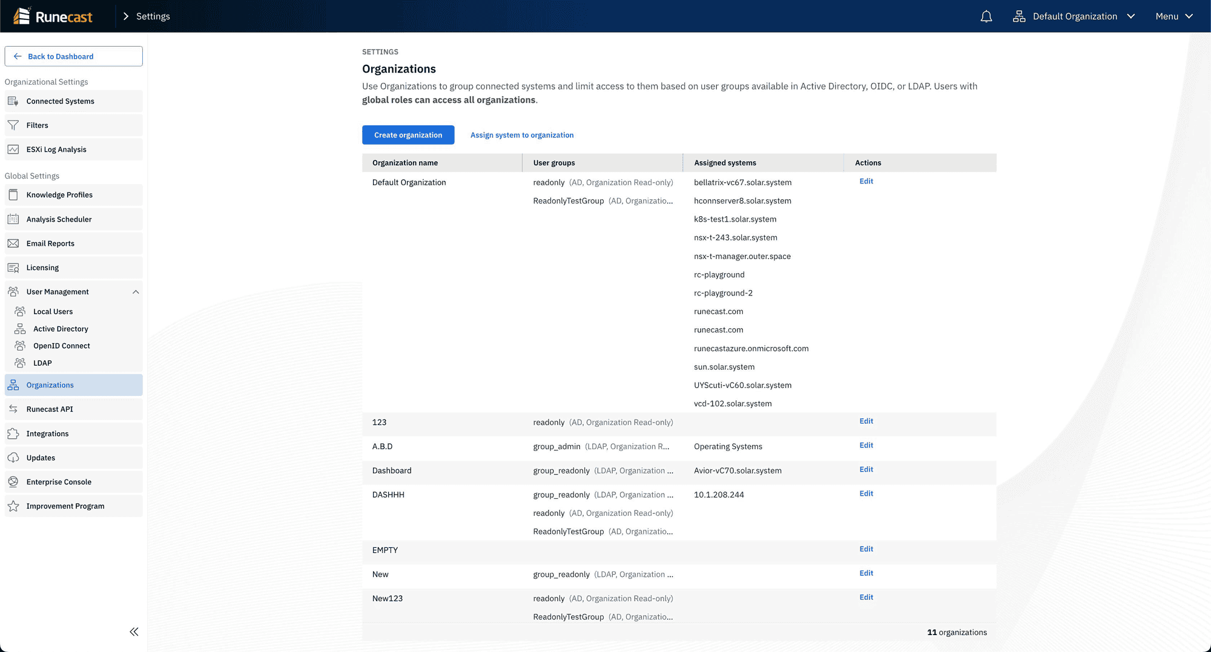Open Filters settings page
The height and width of the screenshot is (652, 1211).
pyautogui.click(x=74, y=125)
